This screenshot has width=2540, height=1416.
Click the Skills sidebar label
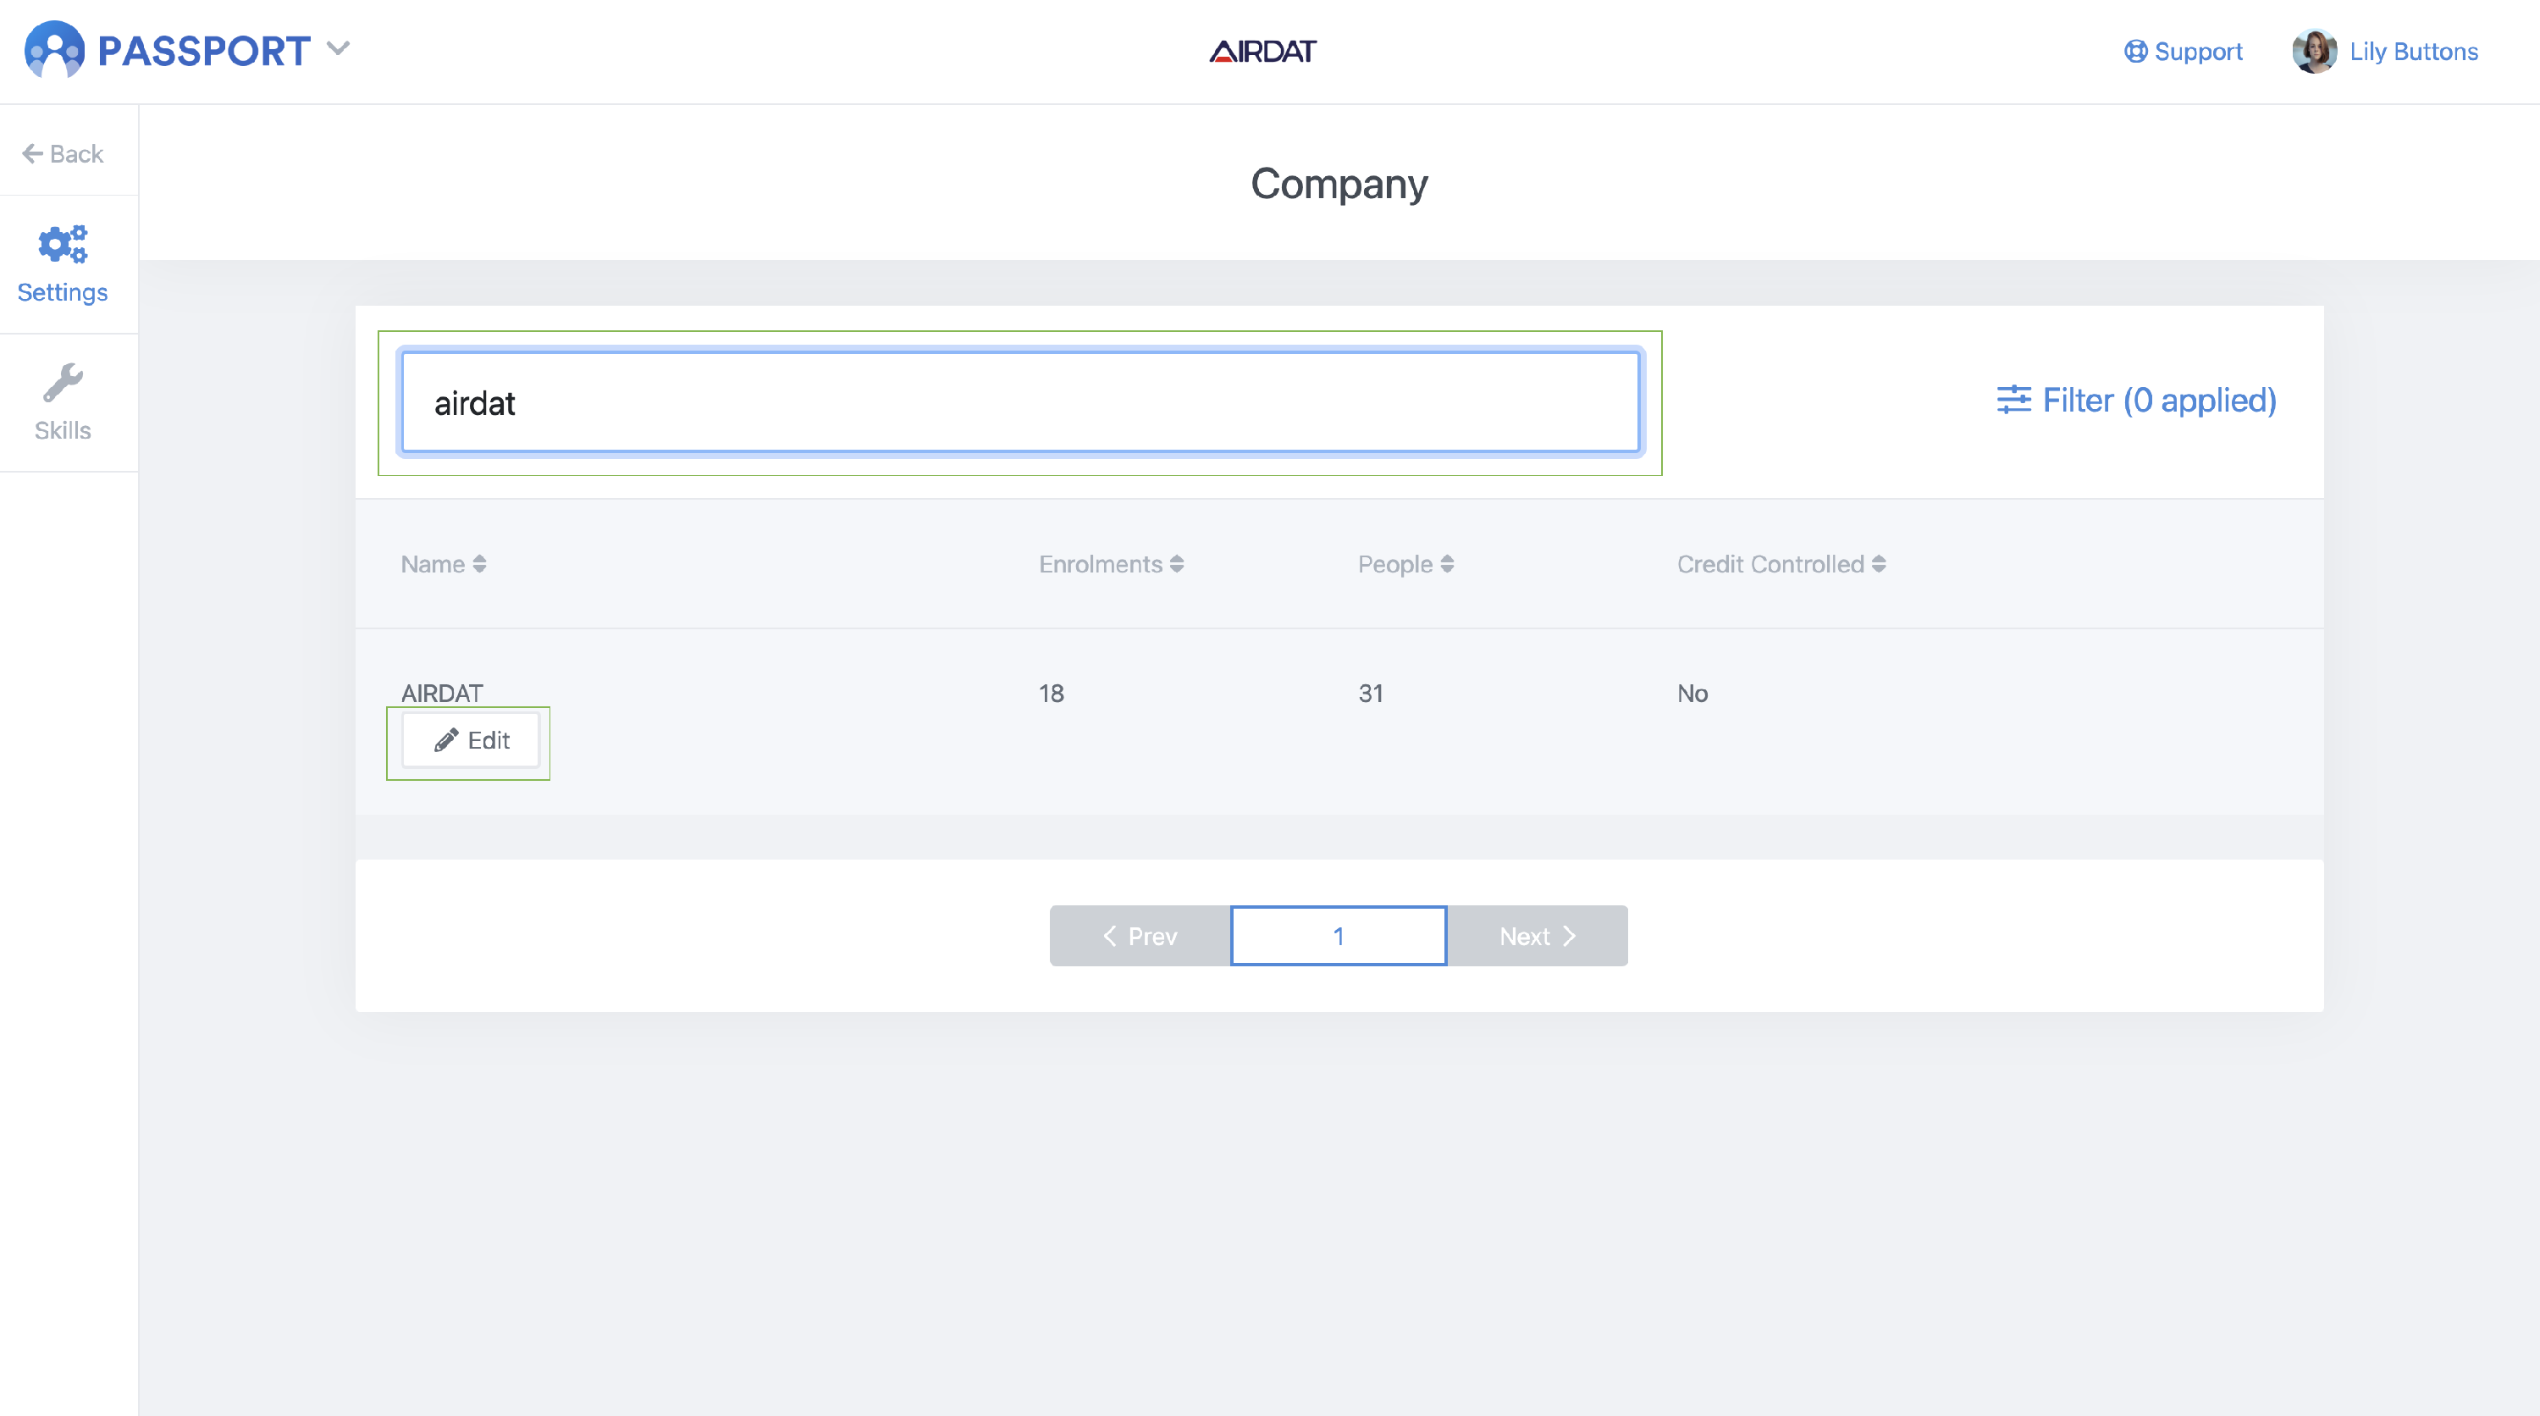point(63,430)
